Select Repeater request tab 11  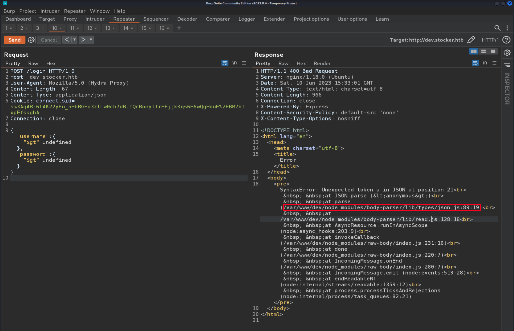click(x=72, y=28)
